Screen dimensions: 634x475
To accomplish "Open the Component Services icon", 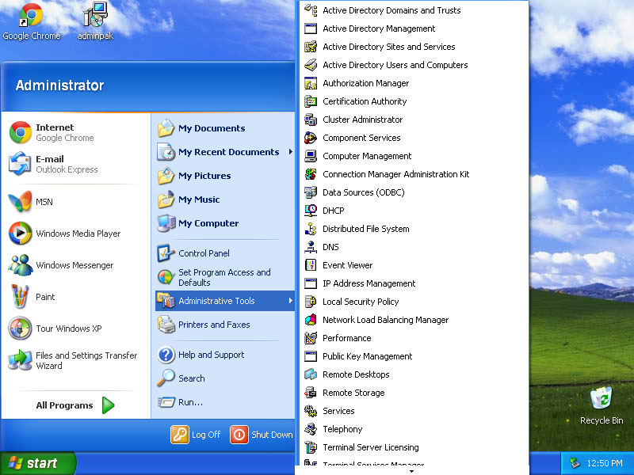I will [311, 138].
